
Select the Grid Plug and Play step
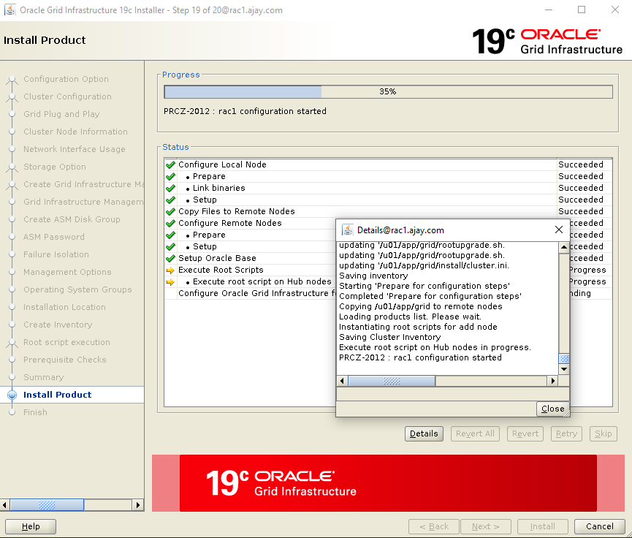[x=61, y=114]
